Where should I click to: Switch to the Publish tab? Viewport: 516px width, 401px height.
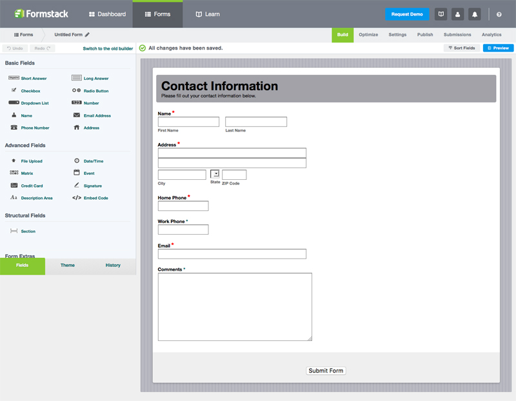[x=425, y=35]
